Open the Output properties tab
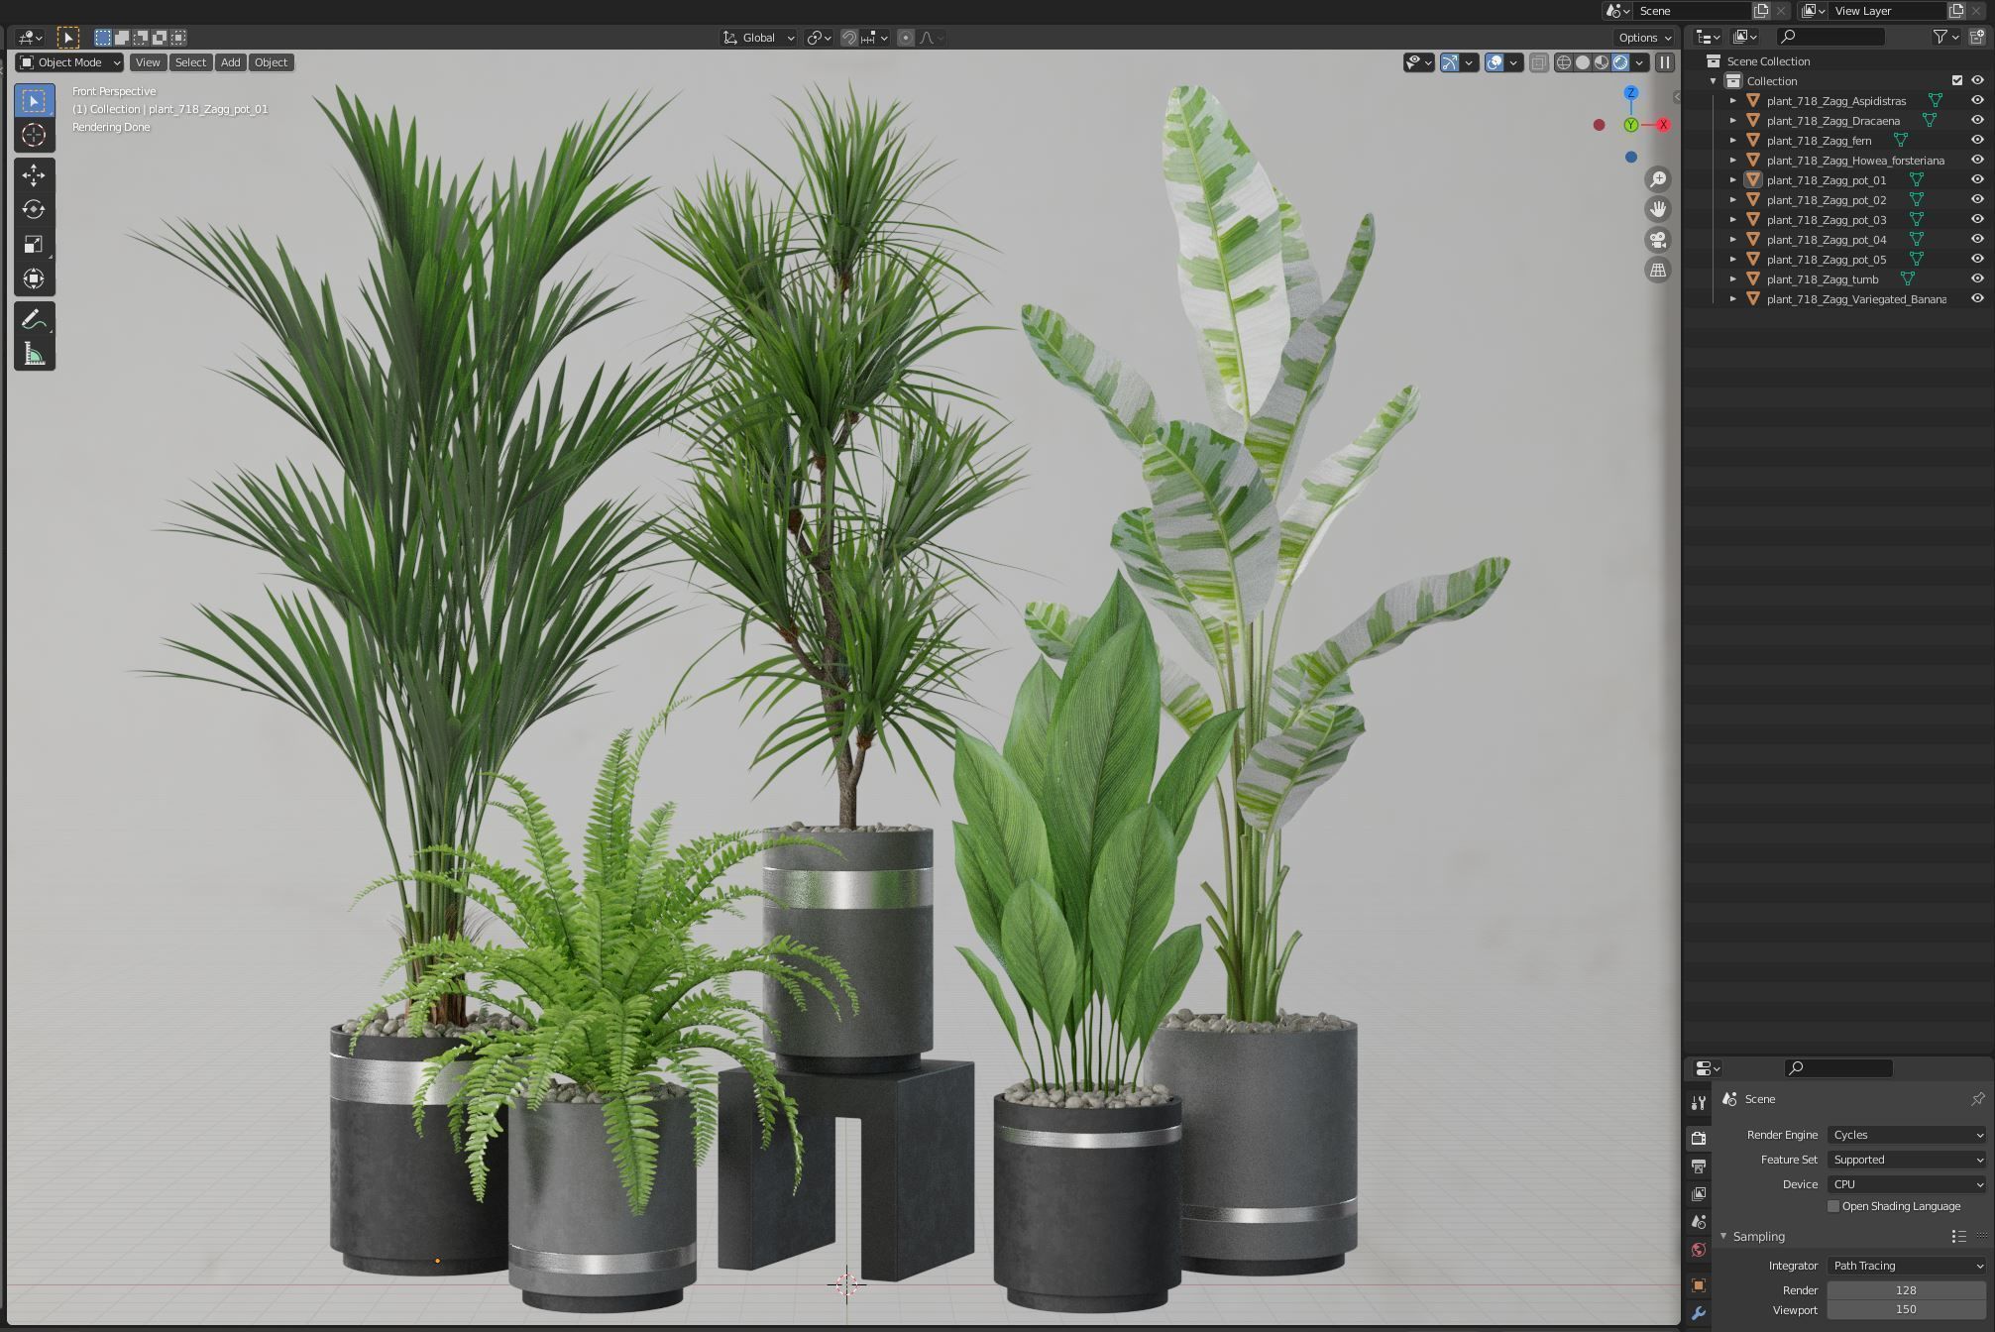Image resolution: width=1995 pixels, height=1332 pixels. [1699, 1166]
